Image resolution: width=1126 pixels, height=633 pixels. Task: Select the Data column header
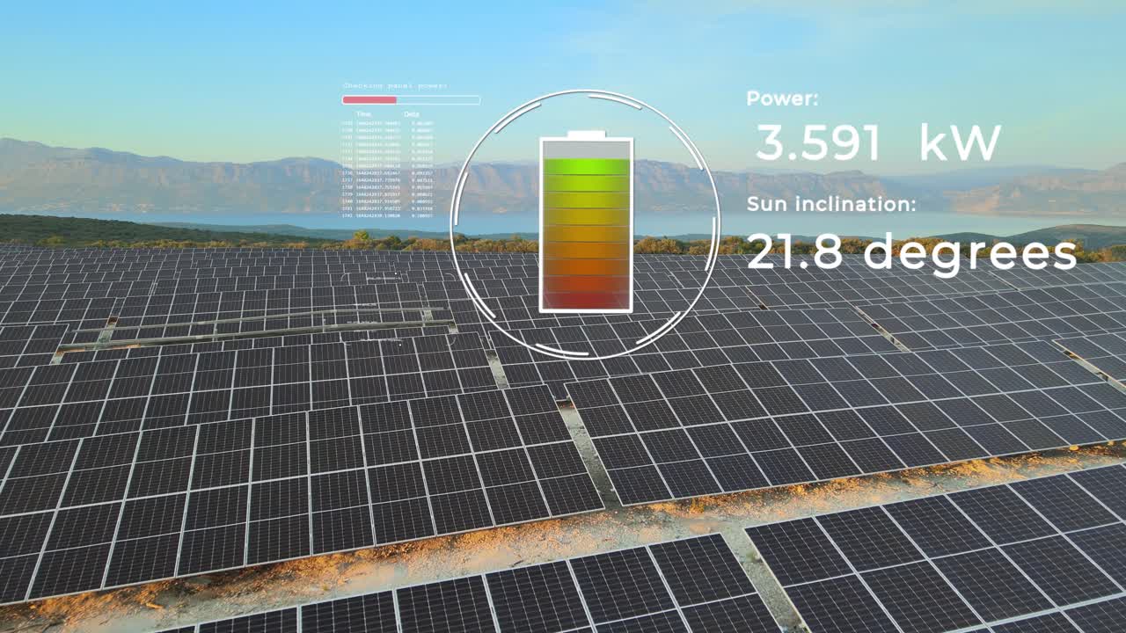point(411,114)
